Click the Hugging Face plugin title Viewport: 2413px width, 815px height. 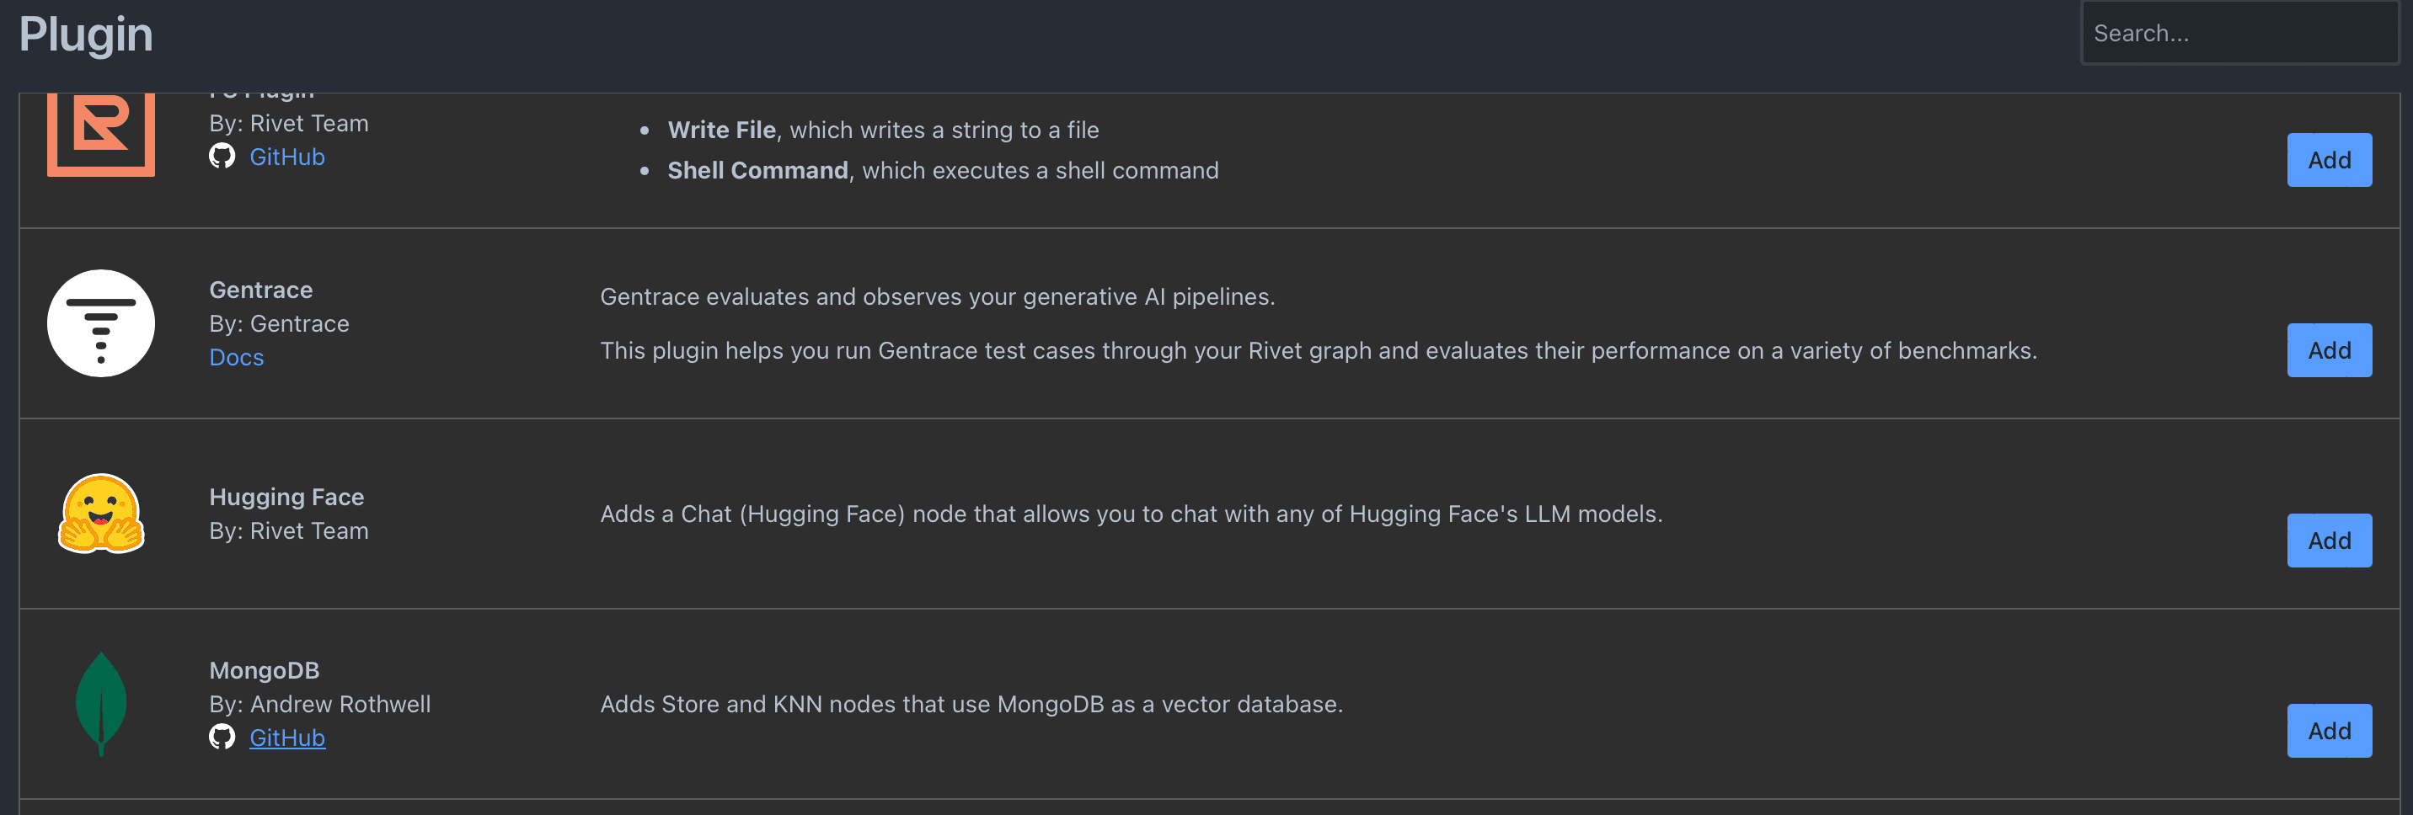pos(286,497)
